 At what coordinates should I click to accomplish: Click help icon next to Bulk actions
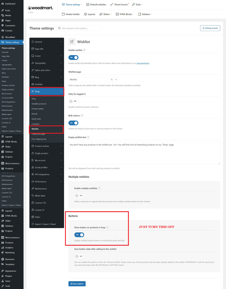click(x=82, y=116)
